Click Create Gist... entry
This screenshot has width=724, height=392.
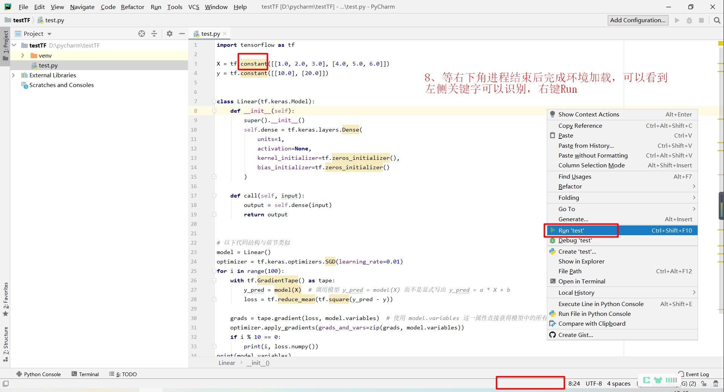tap(622, 335)
